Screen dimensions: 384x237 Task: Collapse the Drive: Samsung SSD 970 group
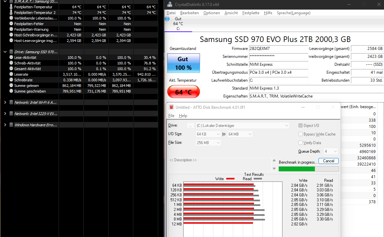click(x=5, y=52)
